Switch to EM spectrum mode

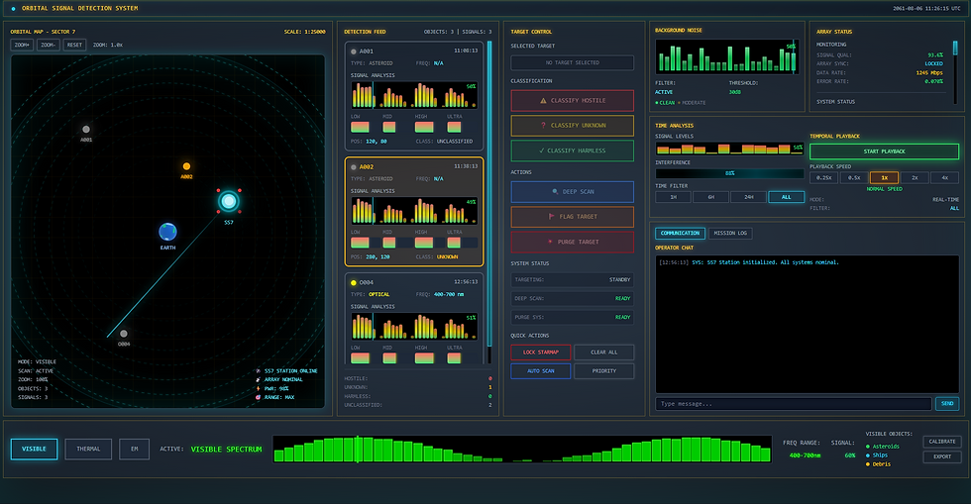coord(135,449)
